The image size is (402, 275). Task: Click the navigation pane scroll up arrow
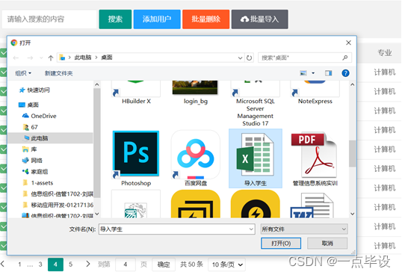point(96,84)
